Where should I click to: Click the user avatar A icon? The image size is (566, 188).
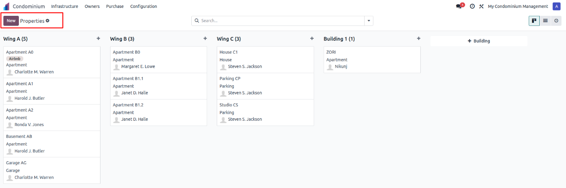pyautogui.click(x=556, y=7)
